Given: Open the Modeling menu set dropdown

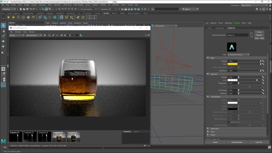Looking at the screenshot, I should click(8, 9).
